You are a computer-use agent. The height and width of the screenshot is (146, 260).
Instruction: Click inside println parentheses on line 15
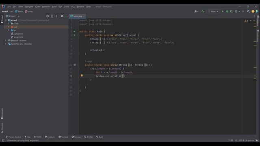(123, 76)
